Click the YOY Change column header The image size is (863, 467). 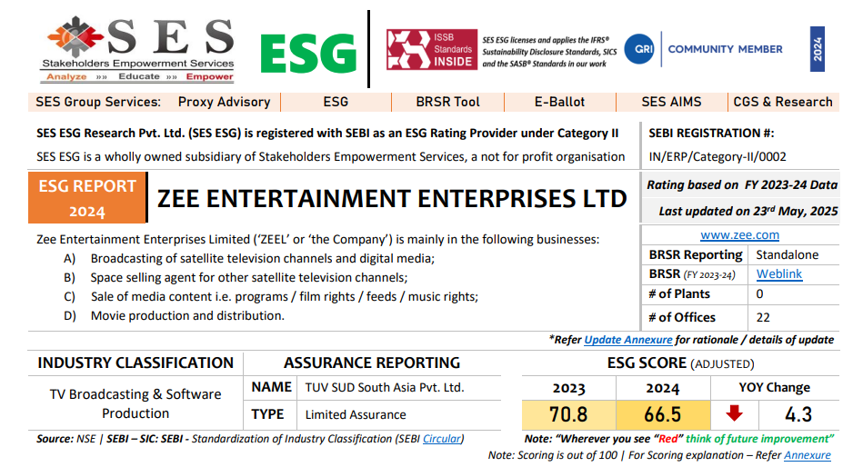[775, 388]
